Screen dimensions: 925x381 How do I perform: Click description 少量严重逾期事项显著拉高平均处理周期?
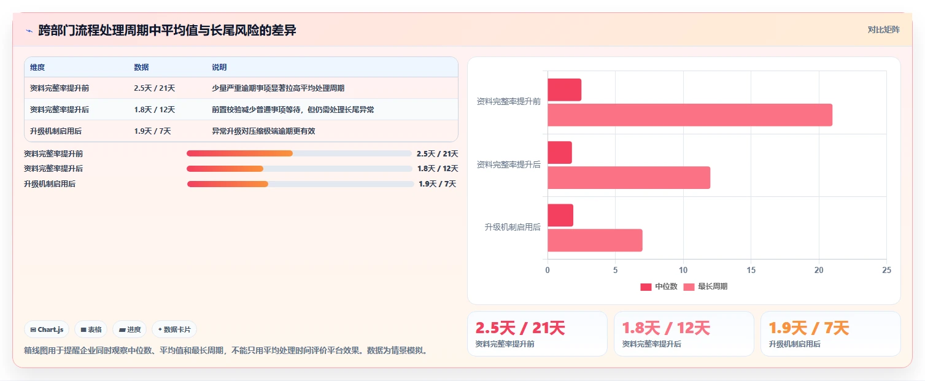[278, 88]
